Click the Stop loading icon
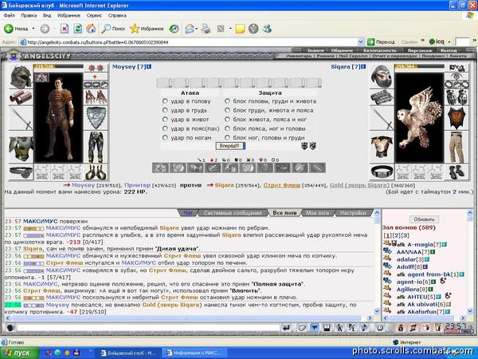The height and width of the screenshot is (359, 478). (65, 29)
